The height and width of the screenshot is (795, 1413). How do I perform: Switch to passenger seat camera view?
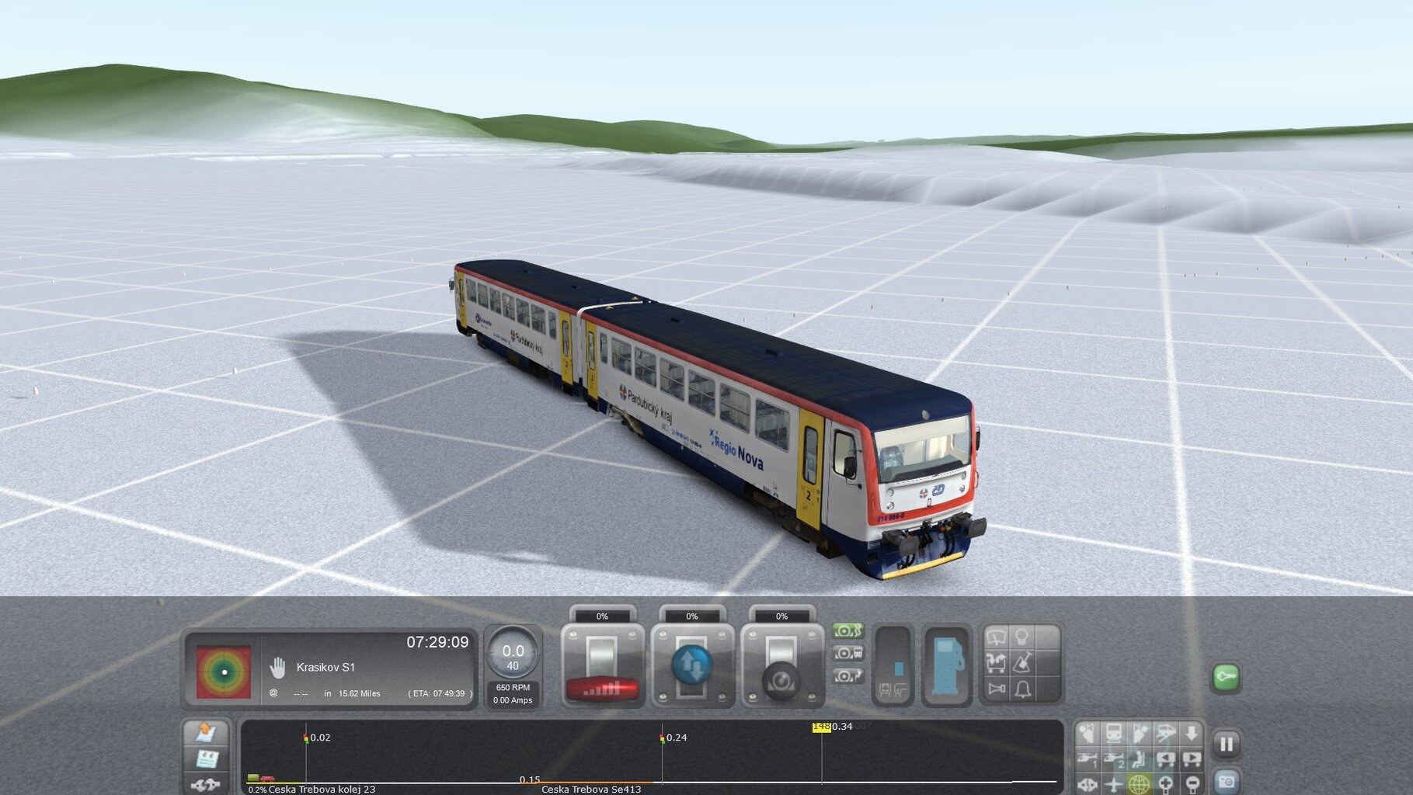click(x=1140, y=759)
